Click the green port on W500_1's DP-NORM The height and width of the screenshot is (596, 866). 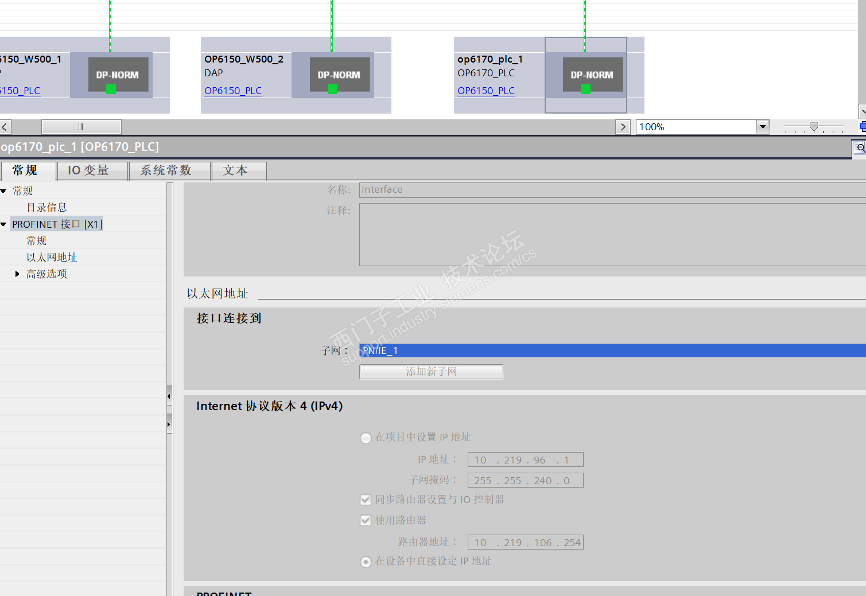tap(111, 89)
